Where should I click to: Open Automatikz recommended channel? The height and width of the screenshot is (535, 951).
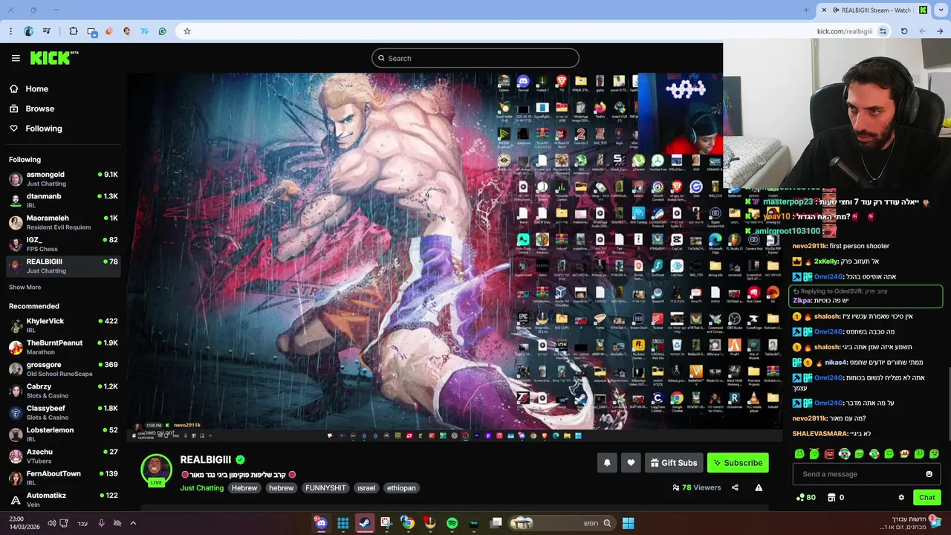click(x=63, y=499)
